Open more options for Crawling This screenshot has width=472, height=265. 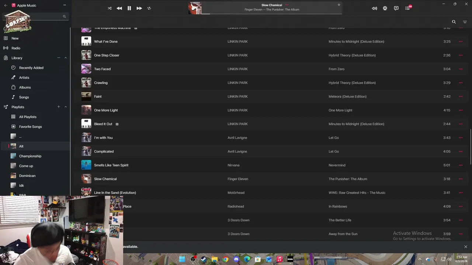pos(461,83)
